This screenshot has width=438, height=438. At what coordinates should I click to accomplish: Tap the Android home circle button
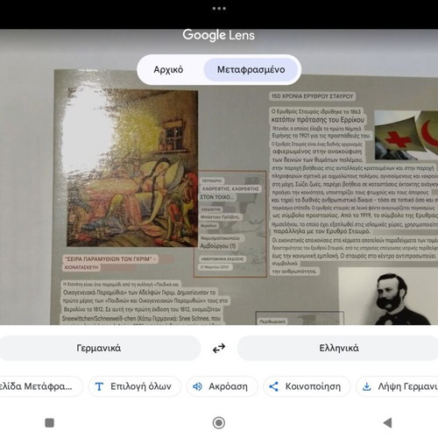coord(219,422)
